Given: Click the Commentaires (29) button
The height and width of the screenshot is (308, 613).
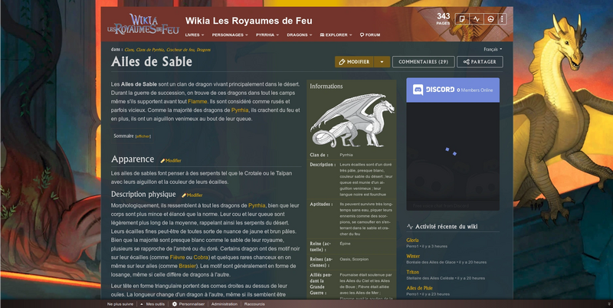Looking at the screenshot, I should [424, 62].
